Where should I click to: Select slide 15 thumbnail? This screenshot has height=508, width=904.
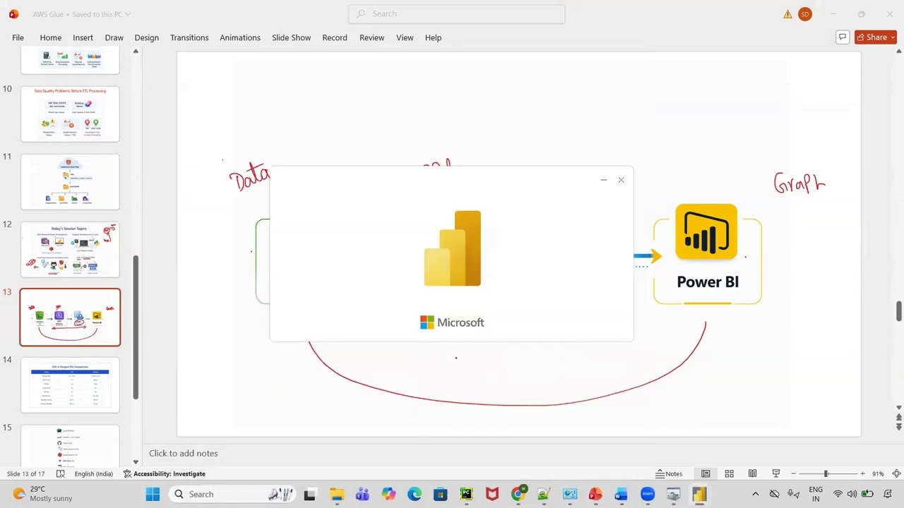[x=70, y=445]
